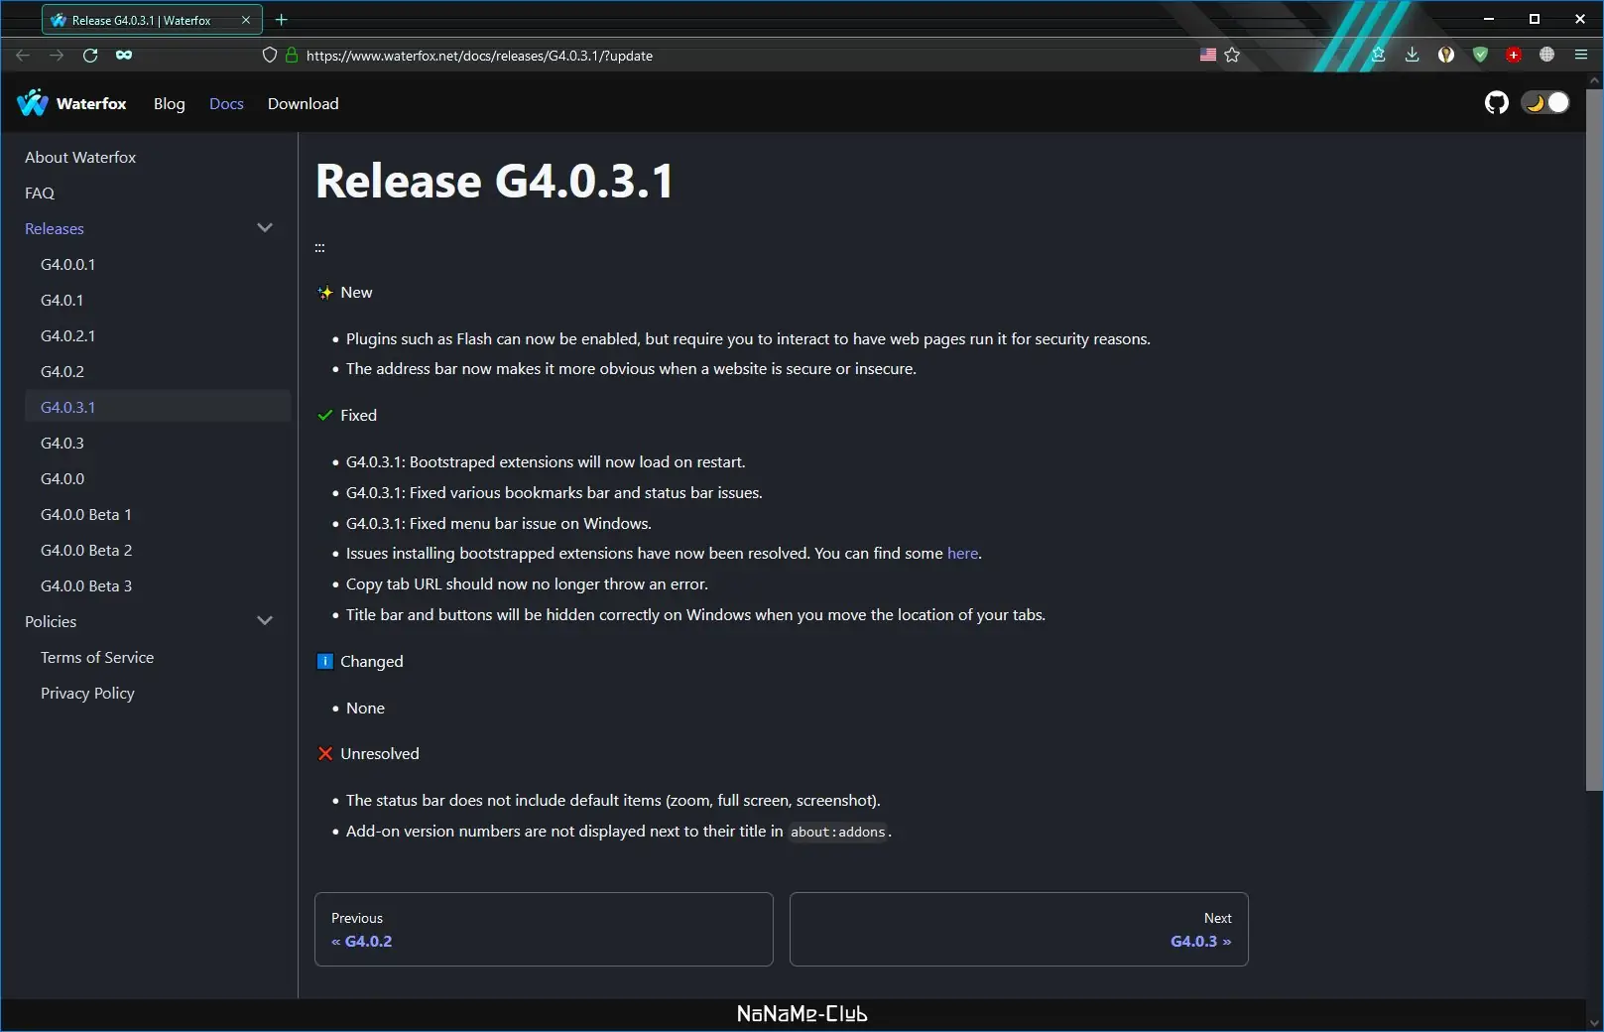Click the US flag icon in address bar
The image size is (1604, 1032).
1208,56
